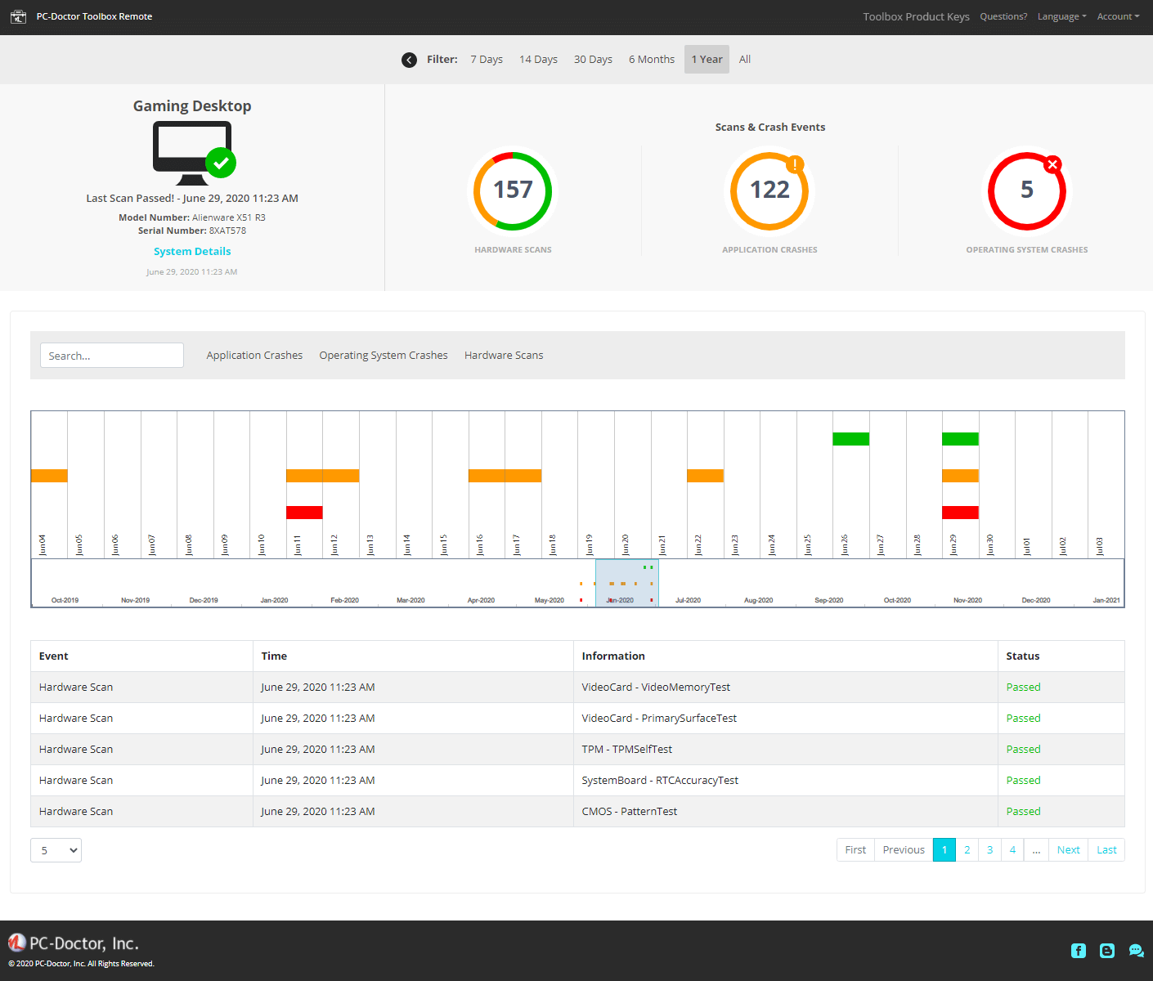Switch to the 7 Days filter tab

click(487, 59)
